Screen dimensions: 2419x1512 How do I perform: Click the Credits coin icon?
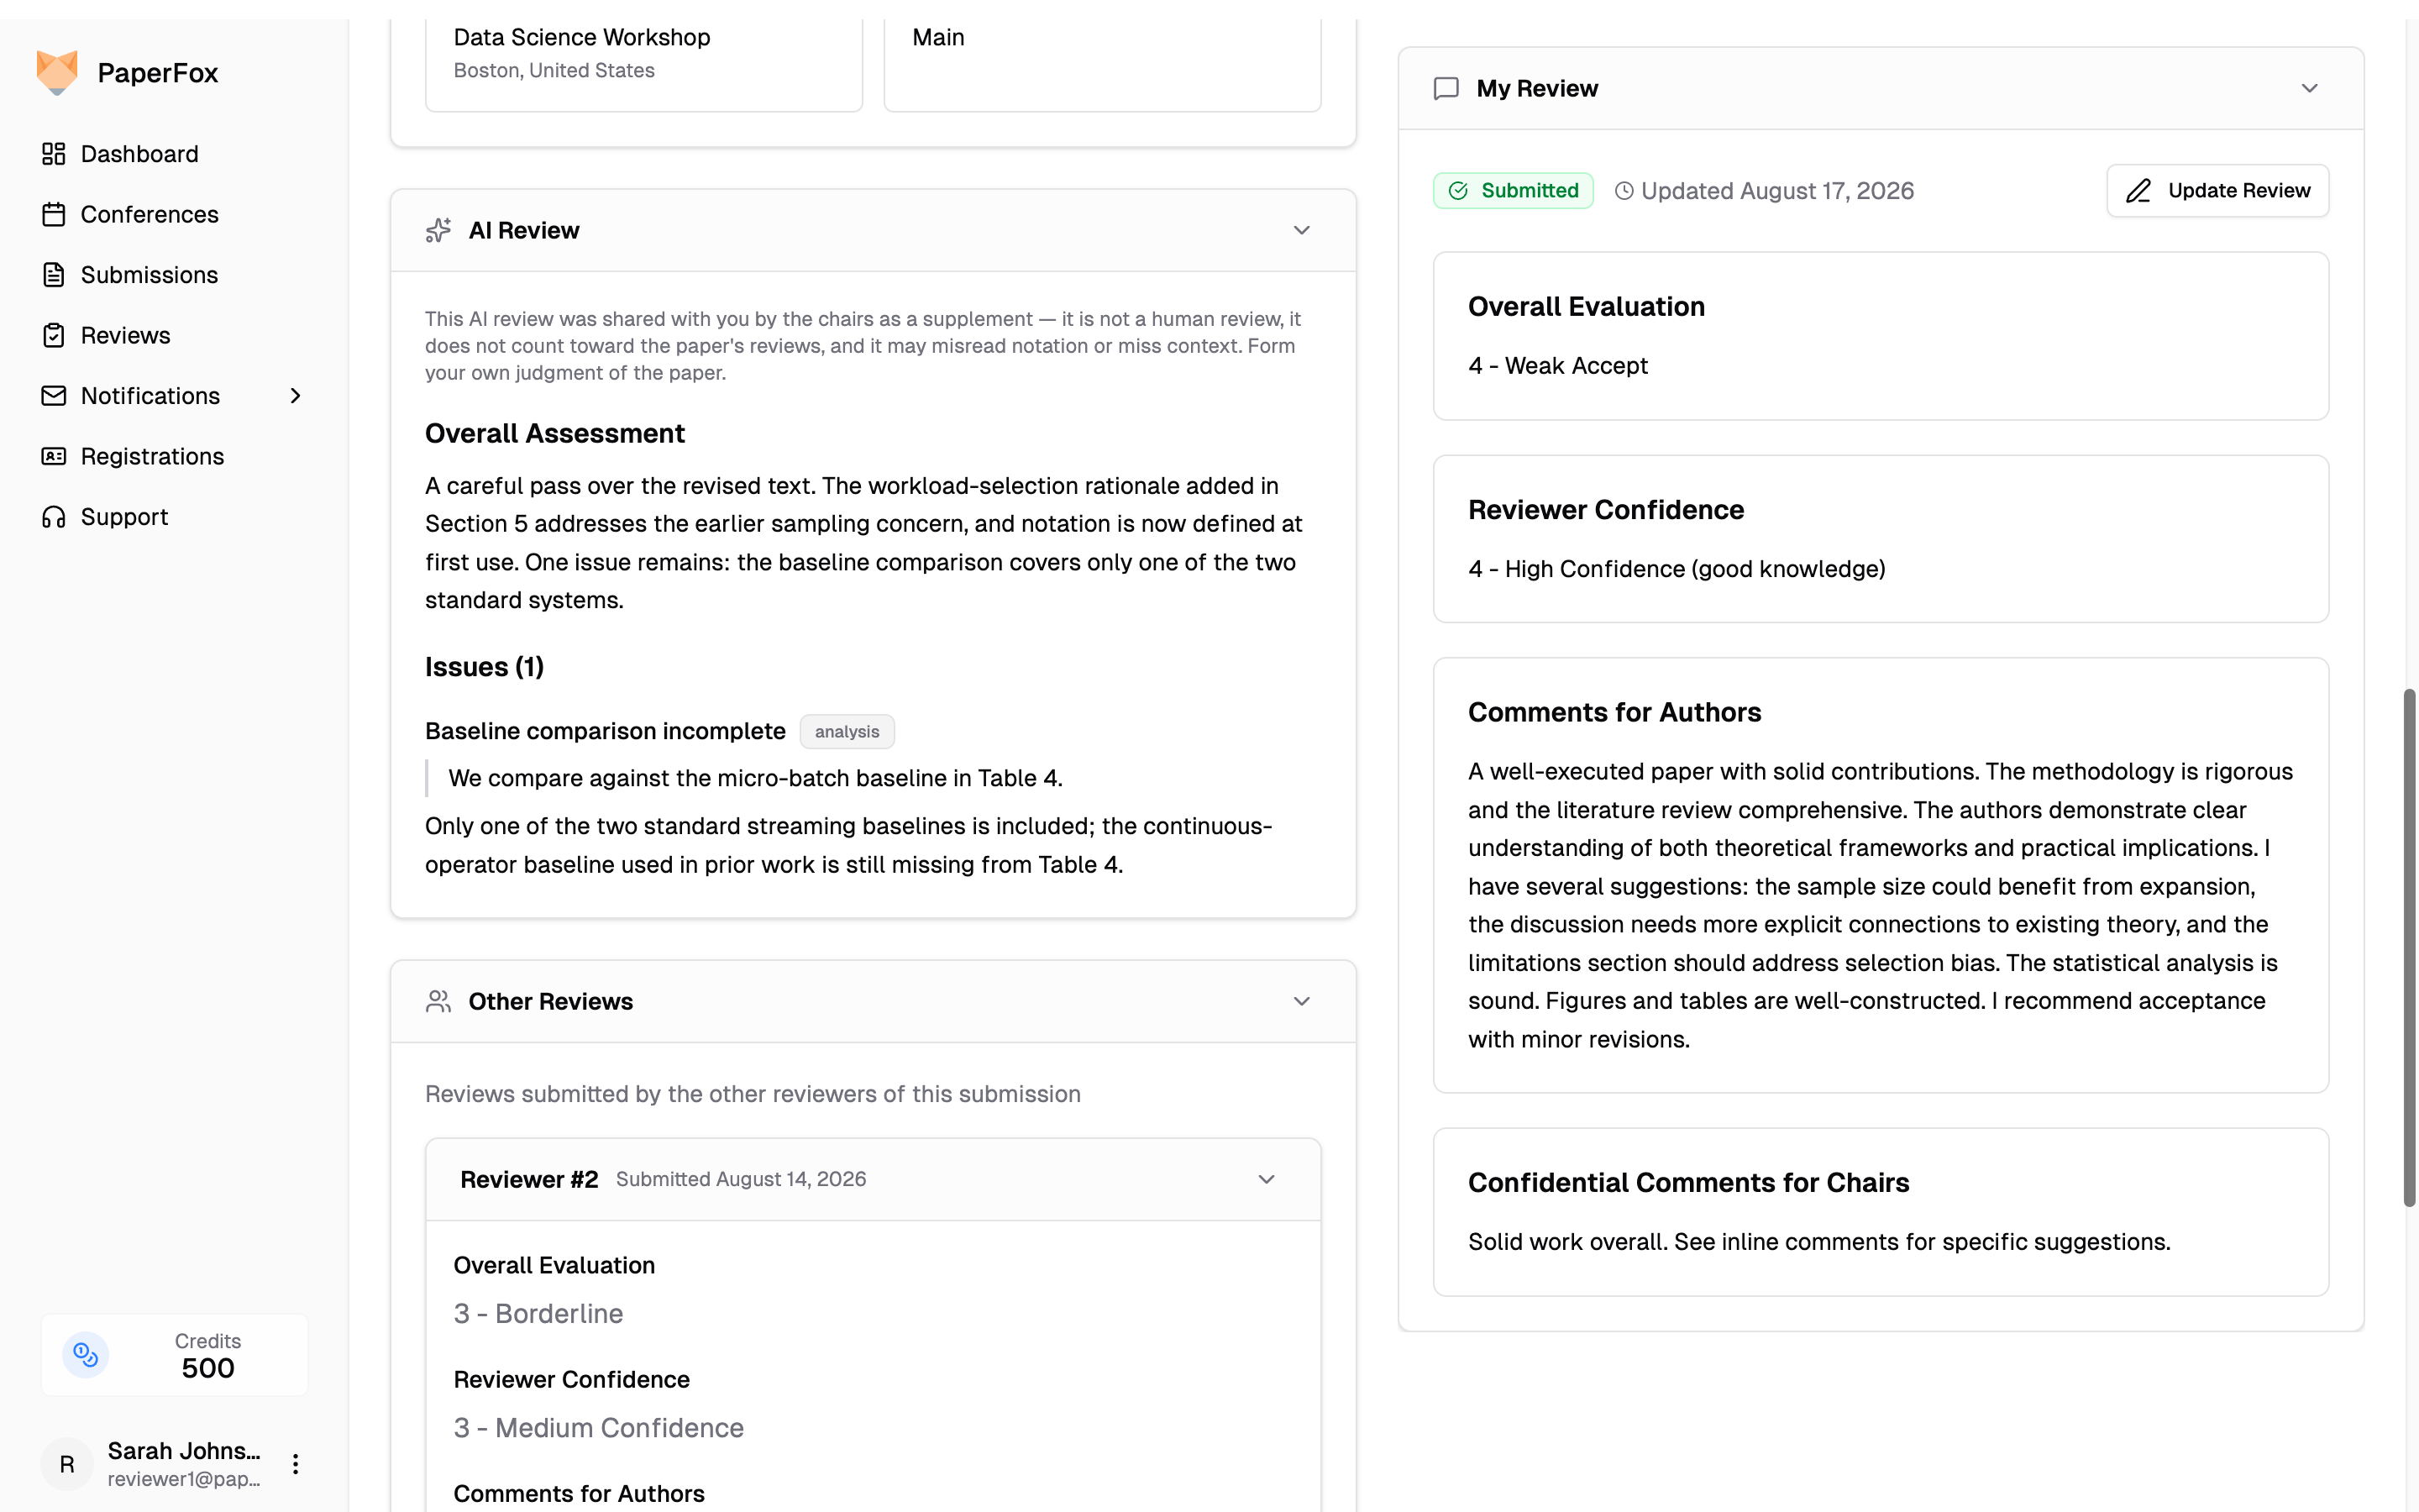click(x=86, y=1355)
